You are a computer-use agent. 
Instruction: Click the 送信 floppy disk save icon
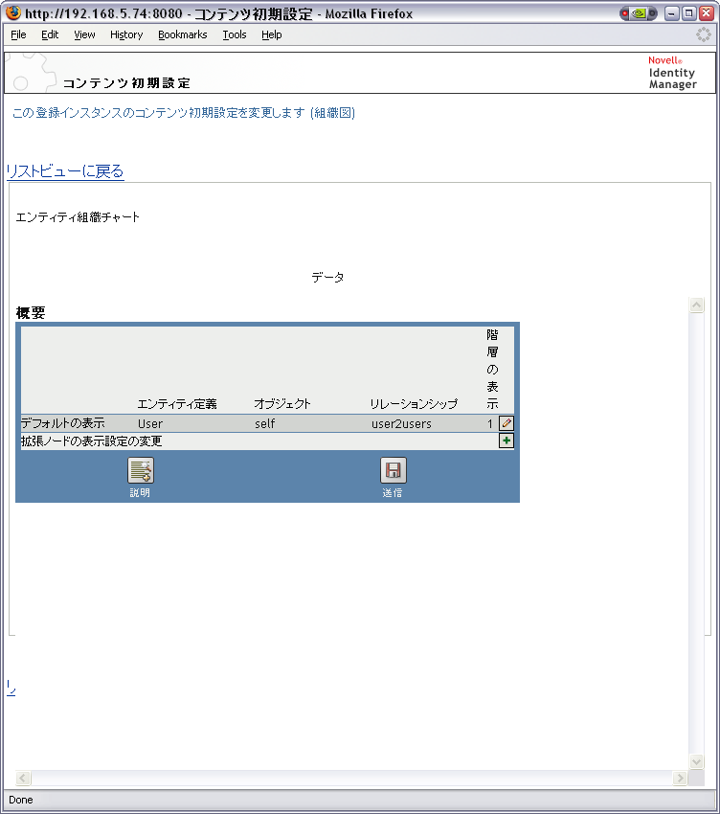pos(393,470)
